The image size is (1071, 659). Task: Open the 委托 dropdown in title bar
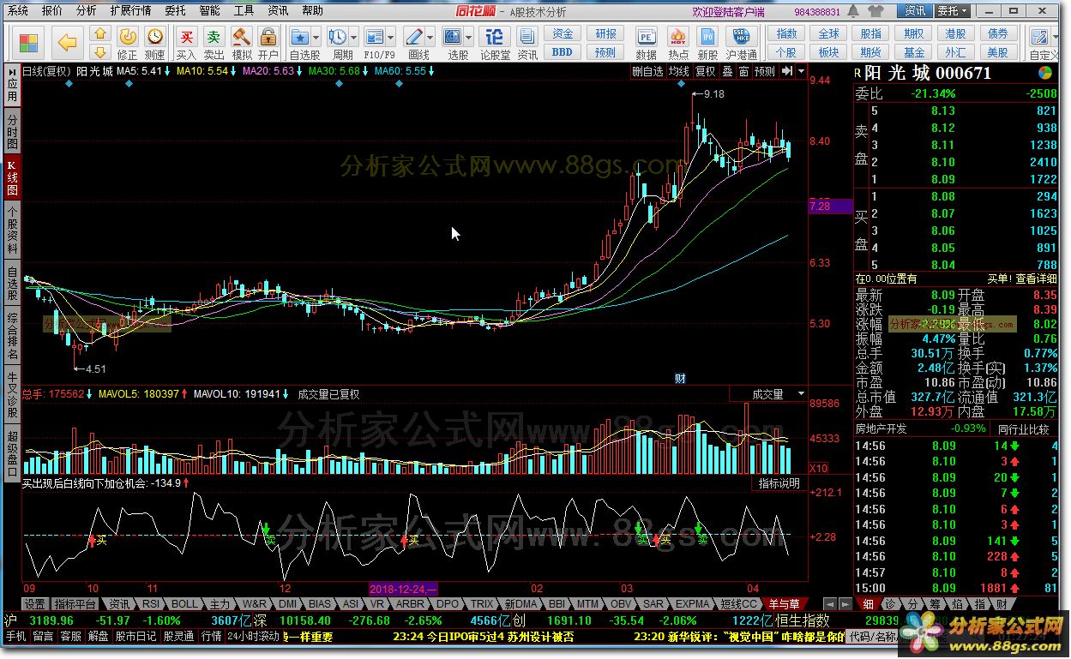coord(953,11)
